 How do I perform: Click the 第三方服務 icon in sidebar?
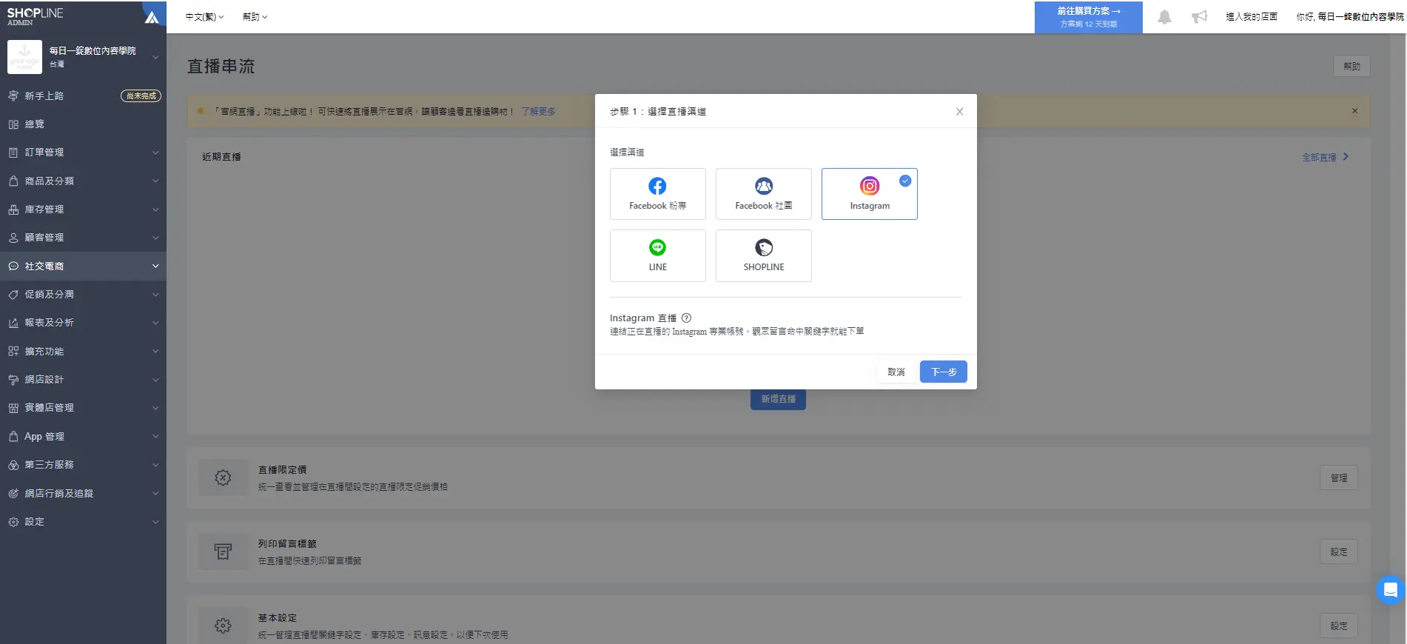[13, 465]
